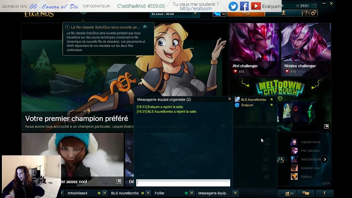
Task: Select Captain Ewok in the featured match list
Action: coord(310,142)
